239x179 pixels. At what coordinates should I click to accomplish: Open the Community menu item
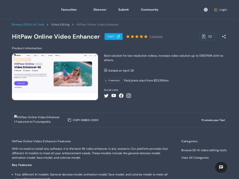coord(149,10)
